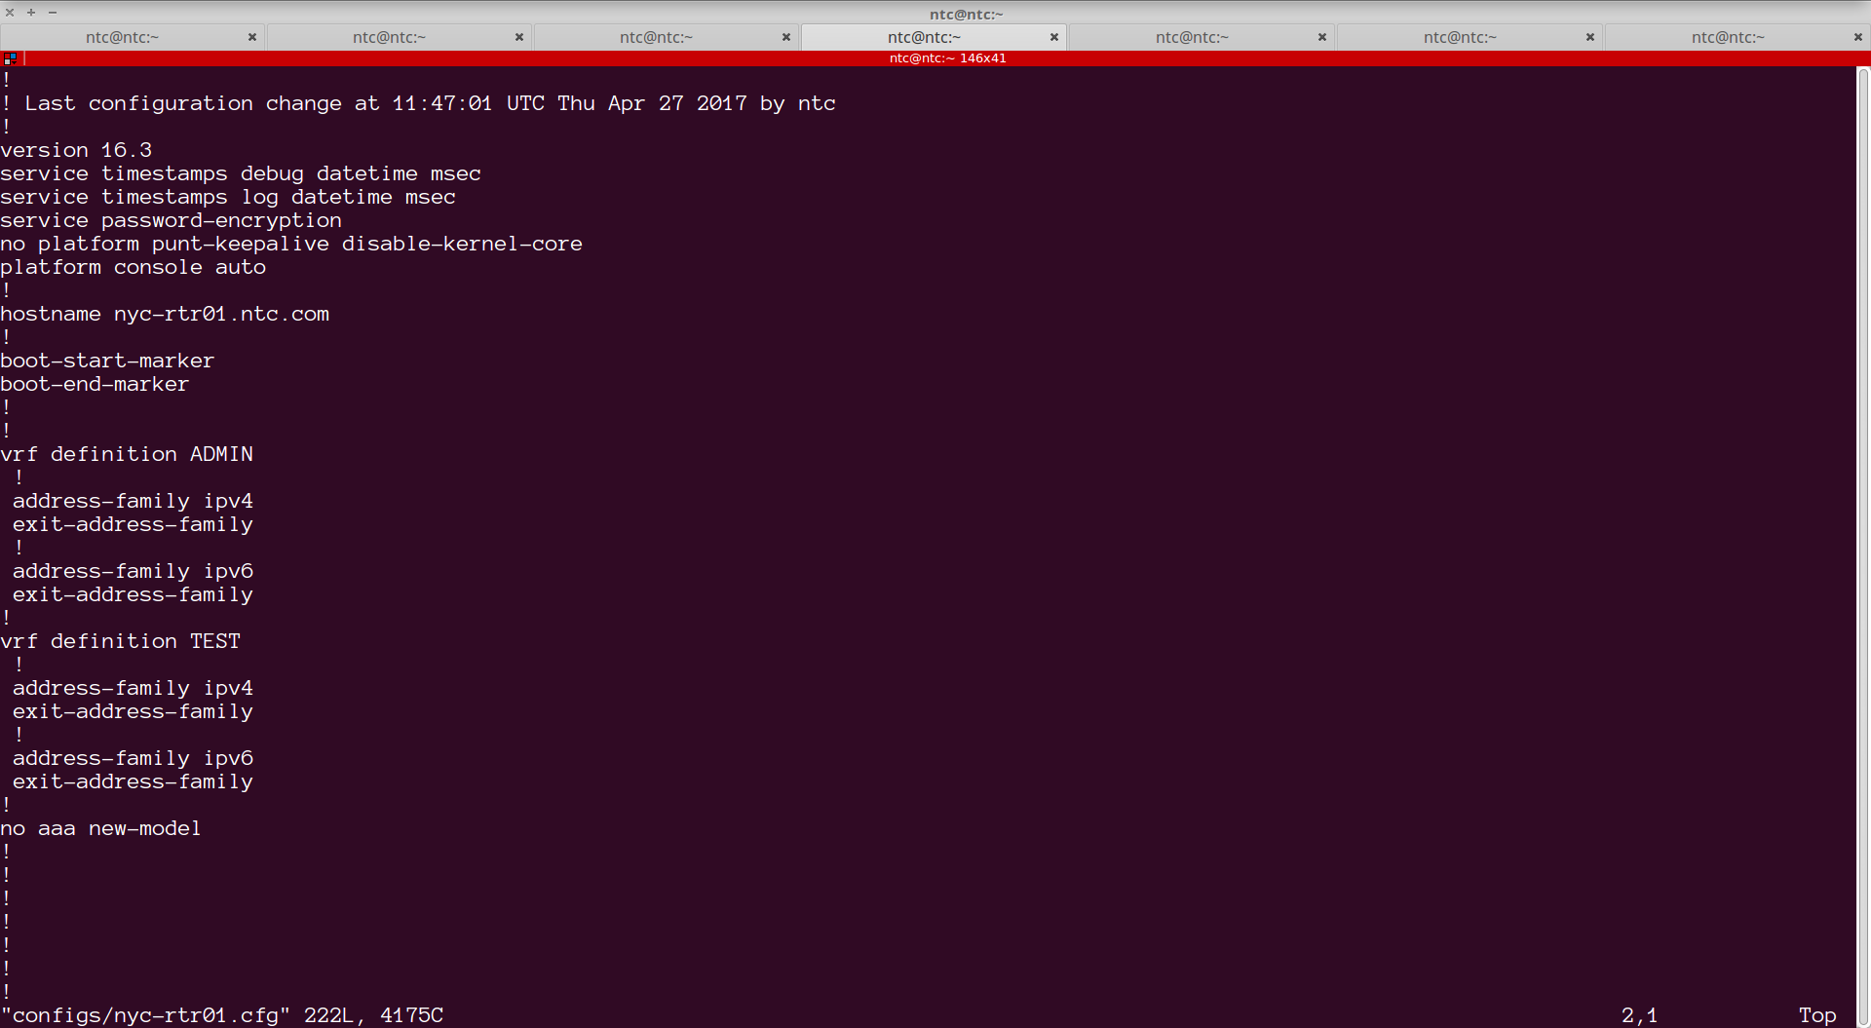Viewport: 1871px width, 1028px height.
Task: Switch to the fifth ntc@ntc:~ tab
Action: click(x=1191, y=37)
